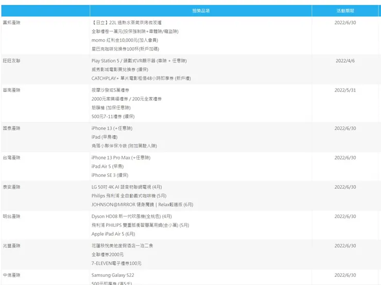Click the 花蓮秧悅美地度假酒店一泊二食 line
This screenshot has width=381, height=285.
pyautogui.click(x=122, y=246)
